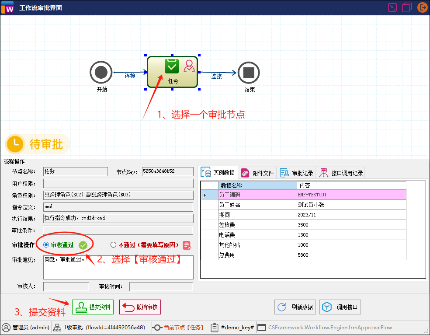Click the 调用接口 button
Image resolution: width=430 pixels, height=335 pixels.
[x=340, y=307]
